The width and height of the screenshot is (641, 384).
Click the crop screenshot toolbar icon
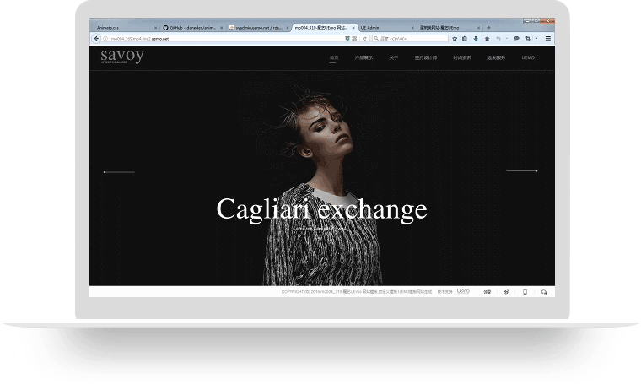528,39
